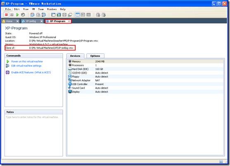The image size is (230, 166).
Task: Open the Team menu
Action: click(x=41, y=9)
